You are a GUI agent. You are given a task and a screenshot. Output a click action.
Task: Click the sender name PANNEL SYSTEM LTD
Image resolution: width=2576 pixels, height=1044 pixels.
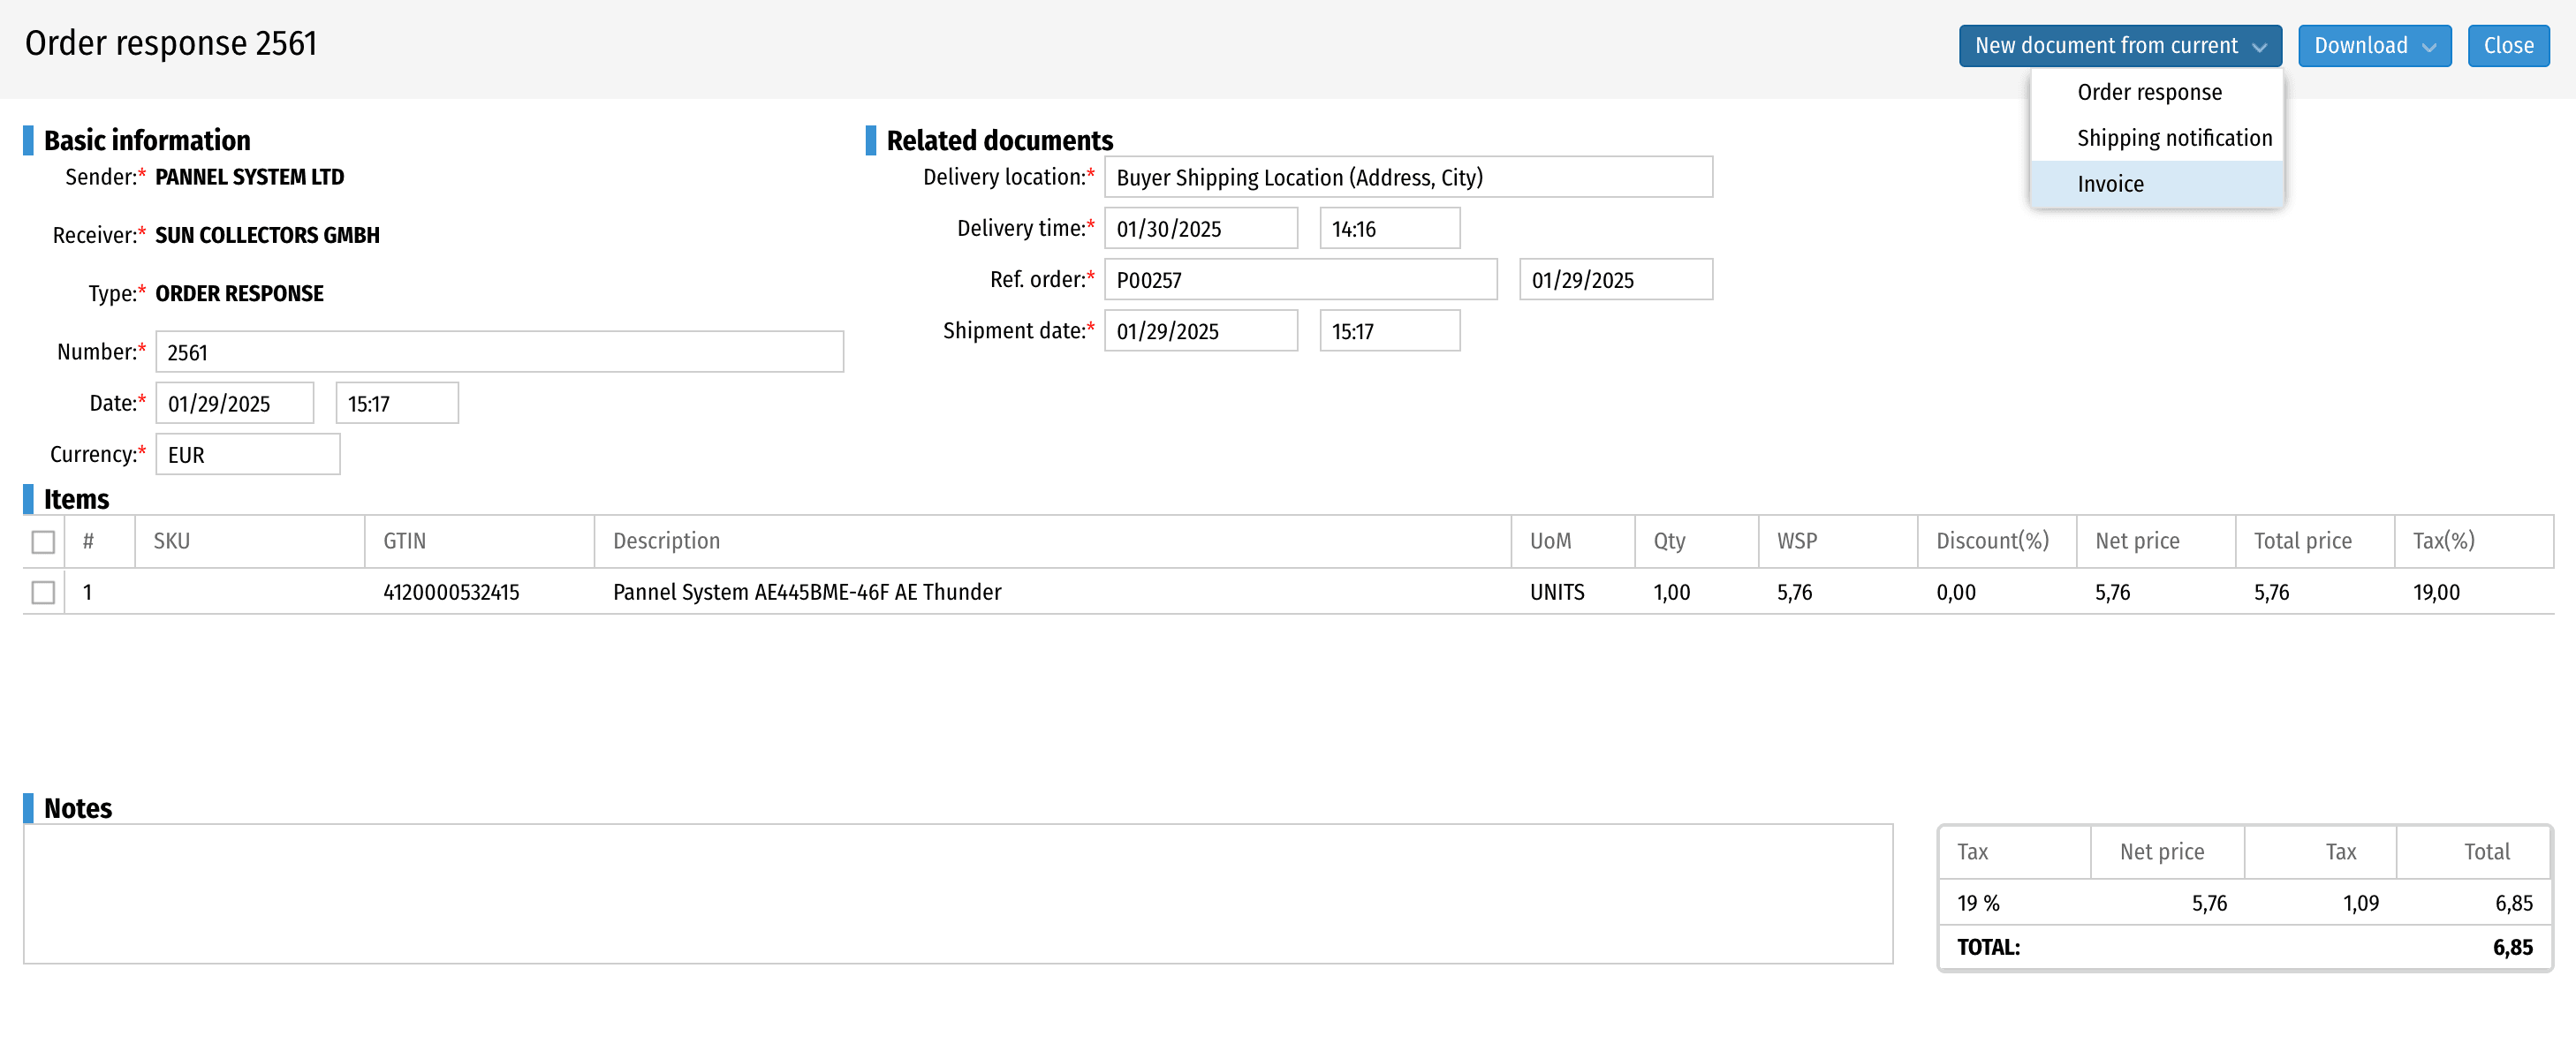pos(249,177)
